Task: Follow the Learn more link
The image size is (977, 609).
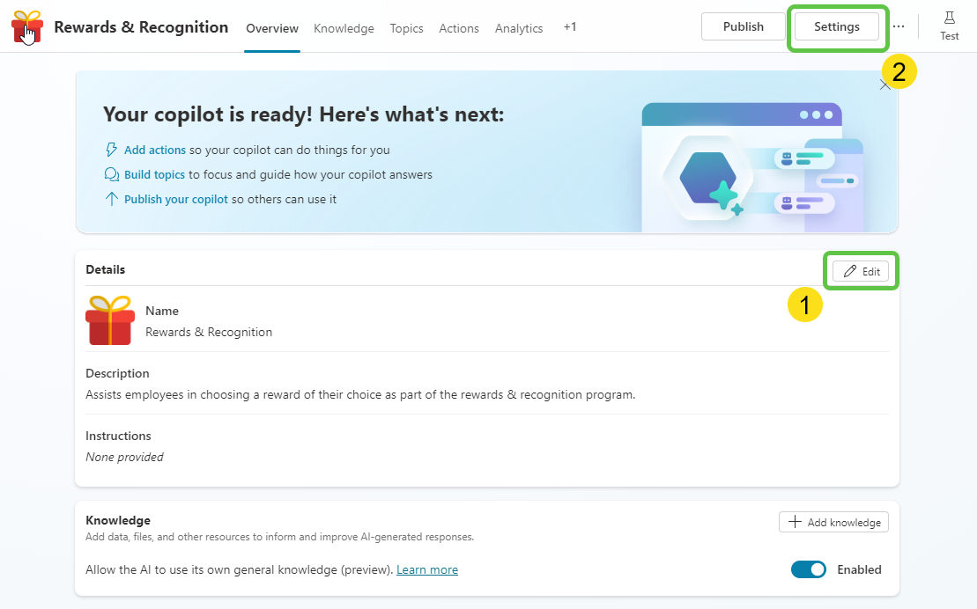Action: pos(427,569)
